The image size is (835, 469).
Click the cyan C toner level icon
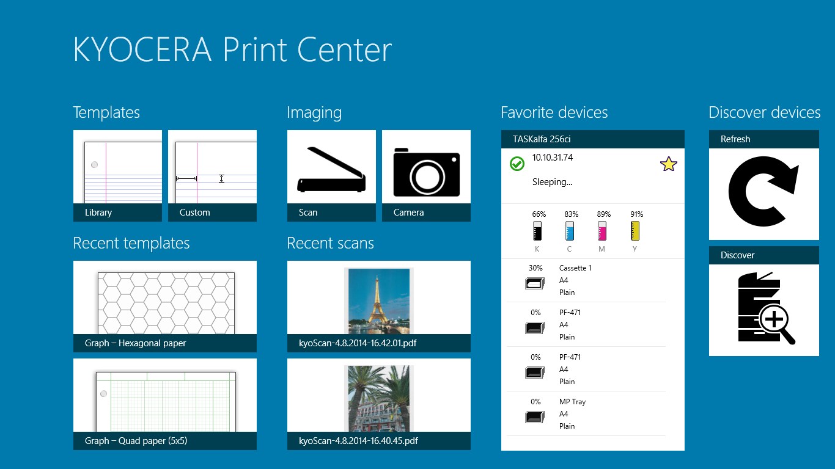[570, 231]
